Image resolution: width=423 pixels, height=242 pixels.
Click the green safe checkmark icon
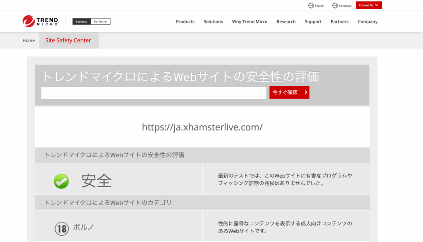click(61, 181)
